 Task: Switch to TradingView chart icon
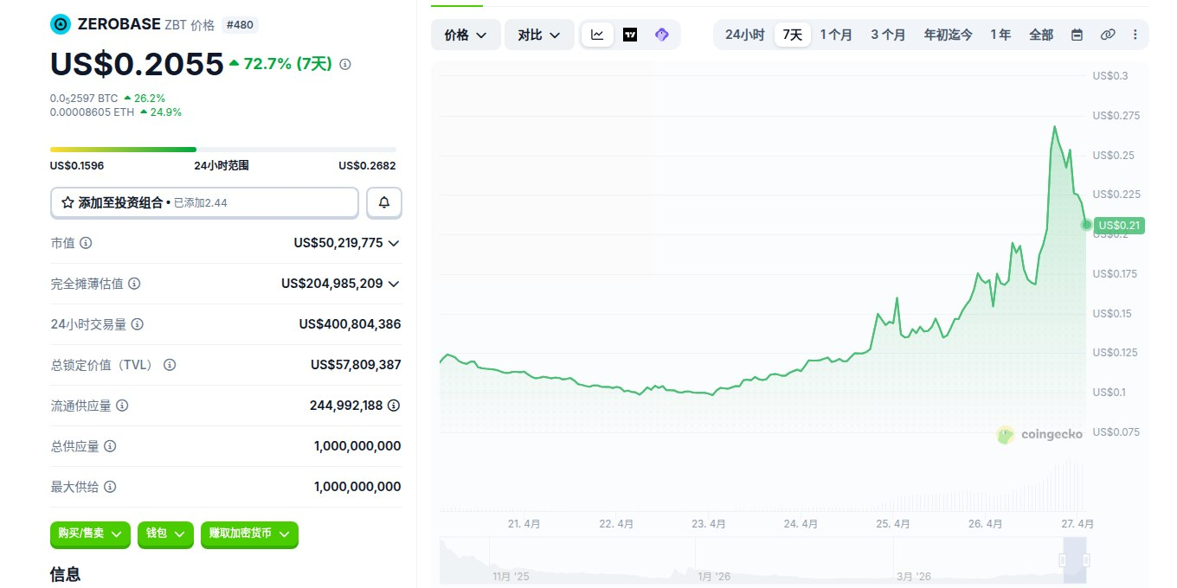[x=630, y=35]
